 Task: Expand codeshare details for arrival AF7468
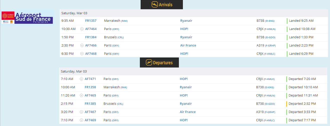[x=82, y=54]
